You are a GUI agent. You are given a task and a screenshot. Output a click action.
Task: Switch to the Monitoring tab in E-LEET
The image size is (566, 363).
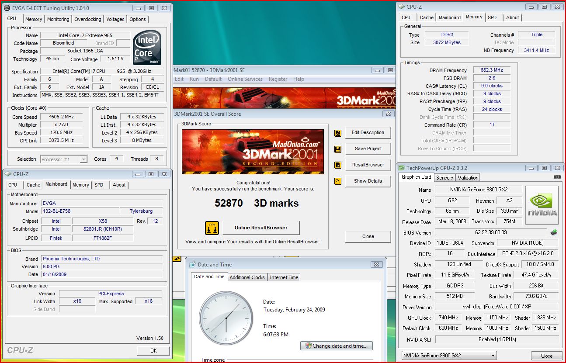pyautogui.click(x=58, y=19)
